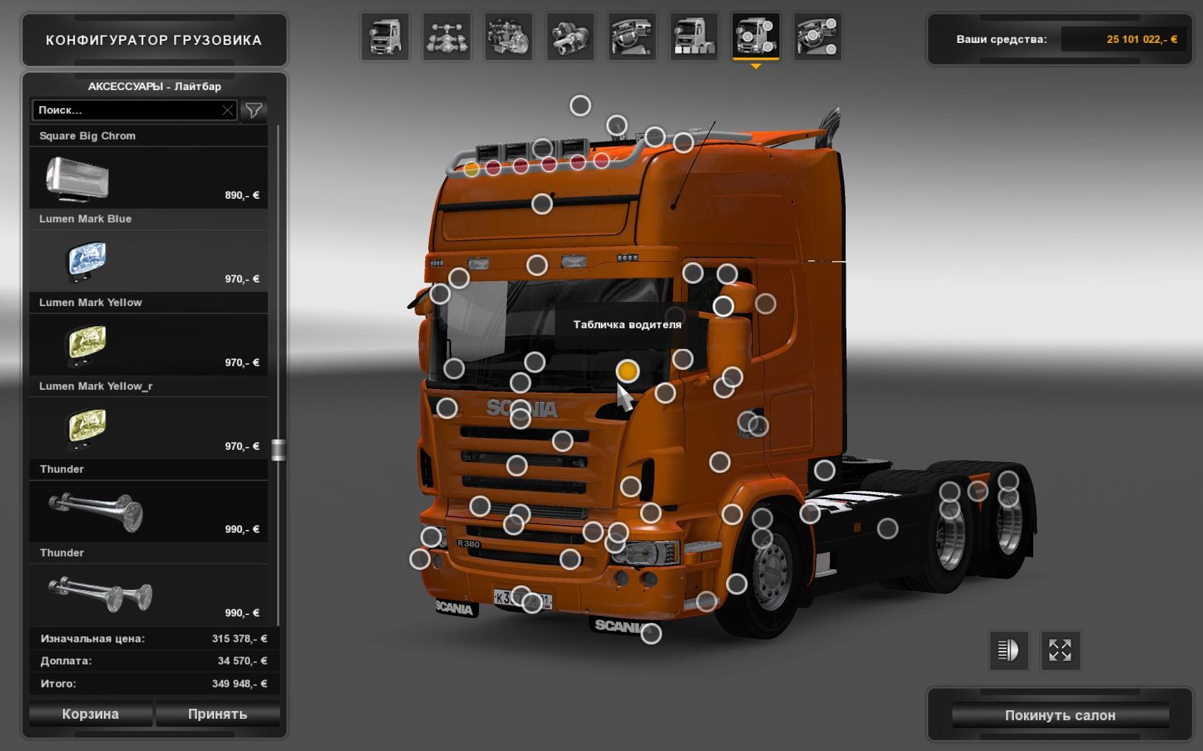Select the transmission category icon
This screenshot has height=751, width=1203.
570,36
